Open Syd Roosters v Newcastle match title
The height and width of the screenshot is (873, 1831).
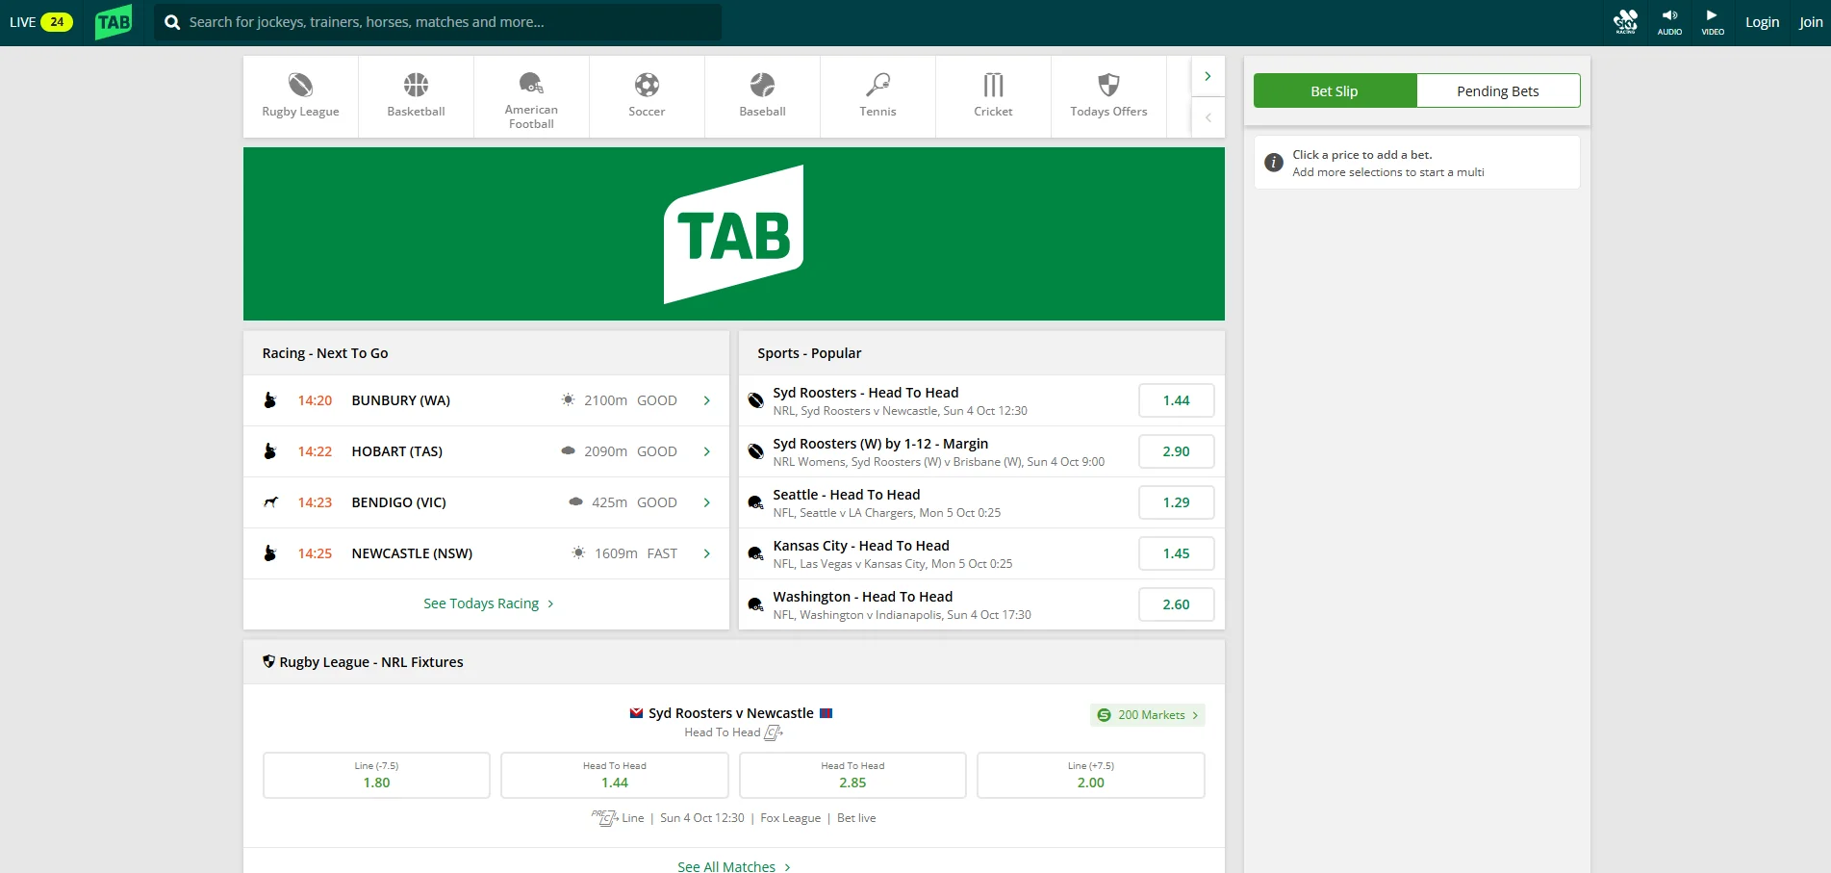[731, 713]
